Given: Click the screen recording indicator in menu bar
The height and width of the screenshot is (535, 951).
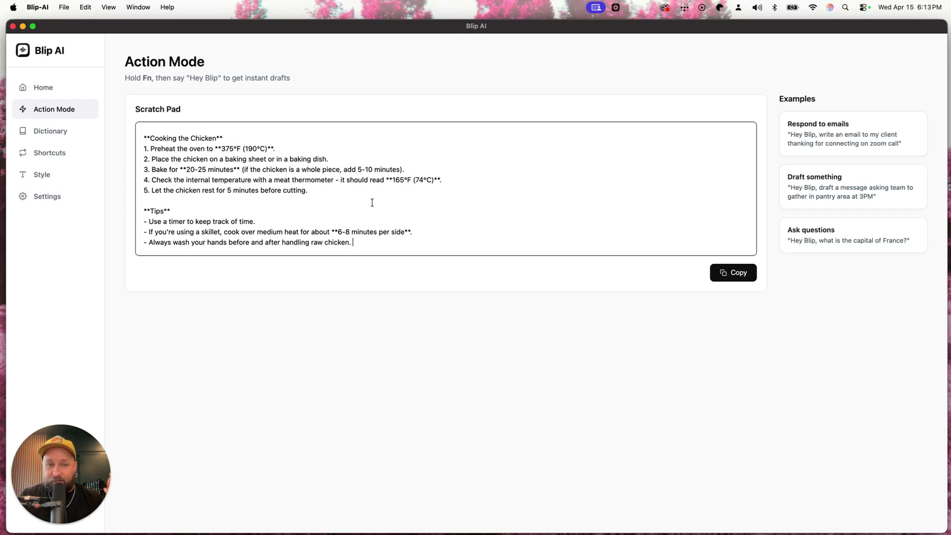Looking at the screenshot, I should (596, 7).
